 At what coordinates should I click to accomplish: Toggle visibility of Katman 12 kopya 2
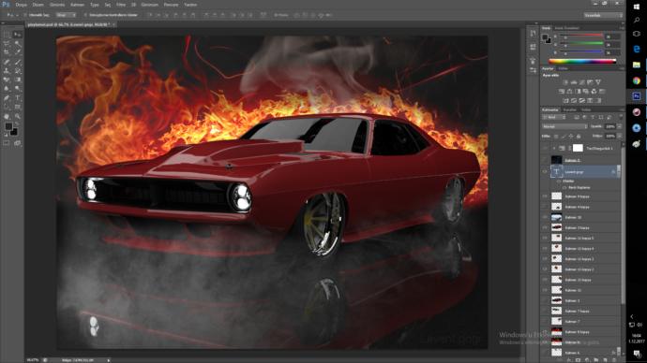tap(545, 269)
